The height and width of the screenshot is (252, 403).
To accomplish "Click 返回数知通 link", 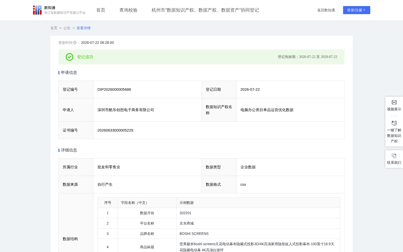I will click(x=326, y=10).
